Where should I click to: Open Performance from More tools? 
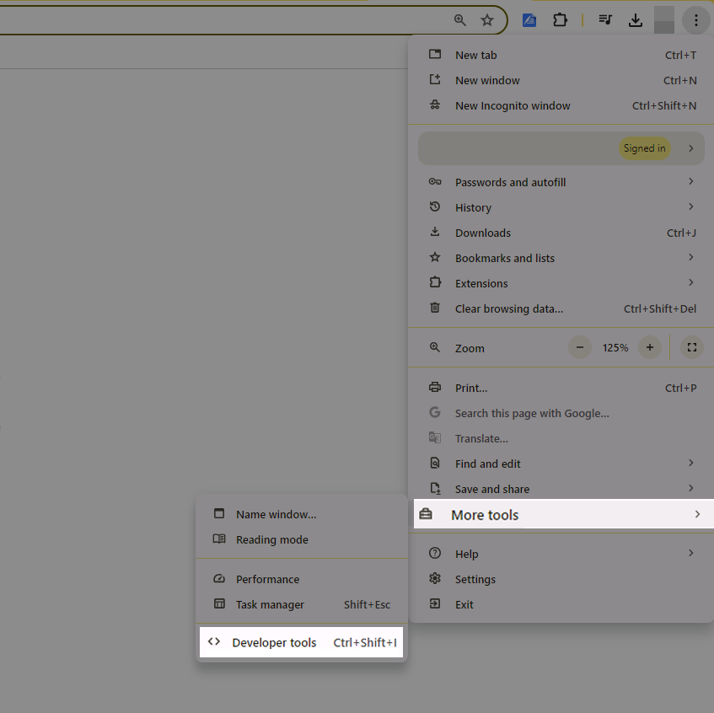coord(302,579)
